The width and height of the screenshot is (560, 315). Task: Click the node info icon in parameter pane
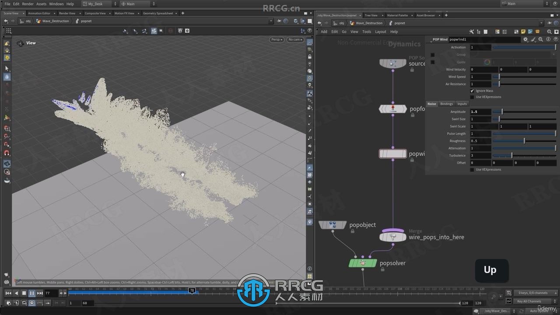(x=548, y=39)
